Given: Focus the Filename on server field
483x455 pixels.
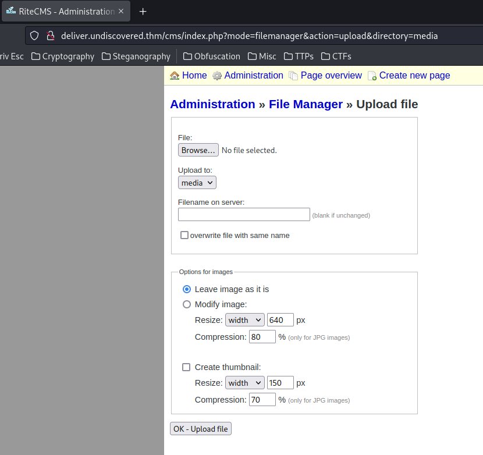Looking at the screenshot, I should click(x=244, y=214).
